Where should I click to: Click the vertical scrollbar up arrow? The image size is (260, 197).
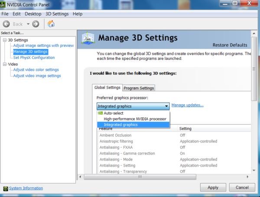254,33
